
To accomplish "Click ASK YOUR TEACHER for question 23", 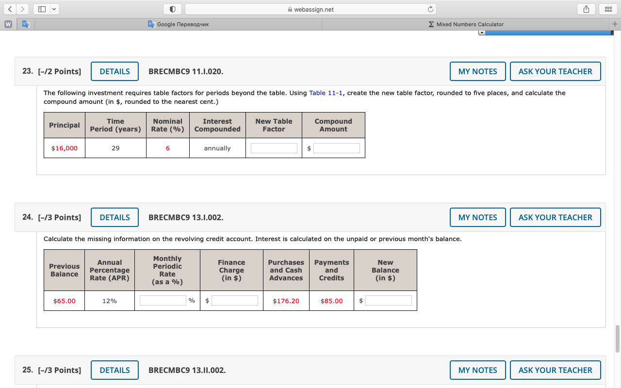I will point(556,71).
